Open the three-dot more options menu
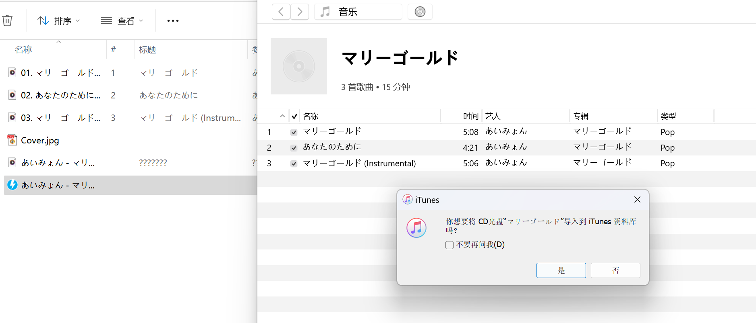 tap(173, 21)
